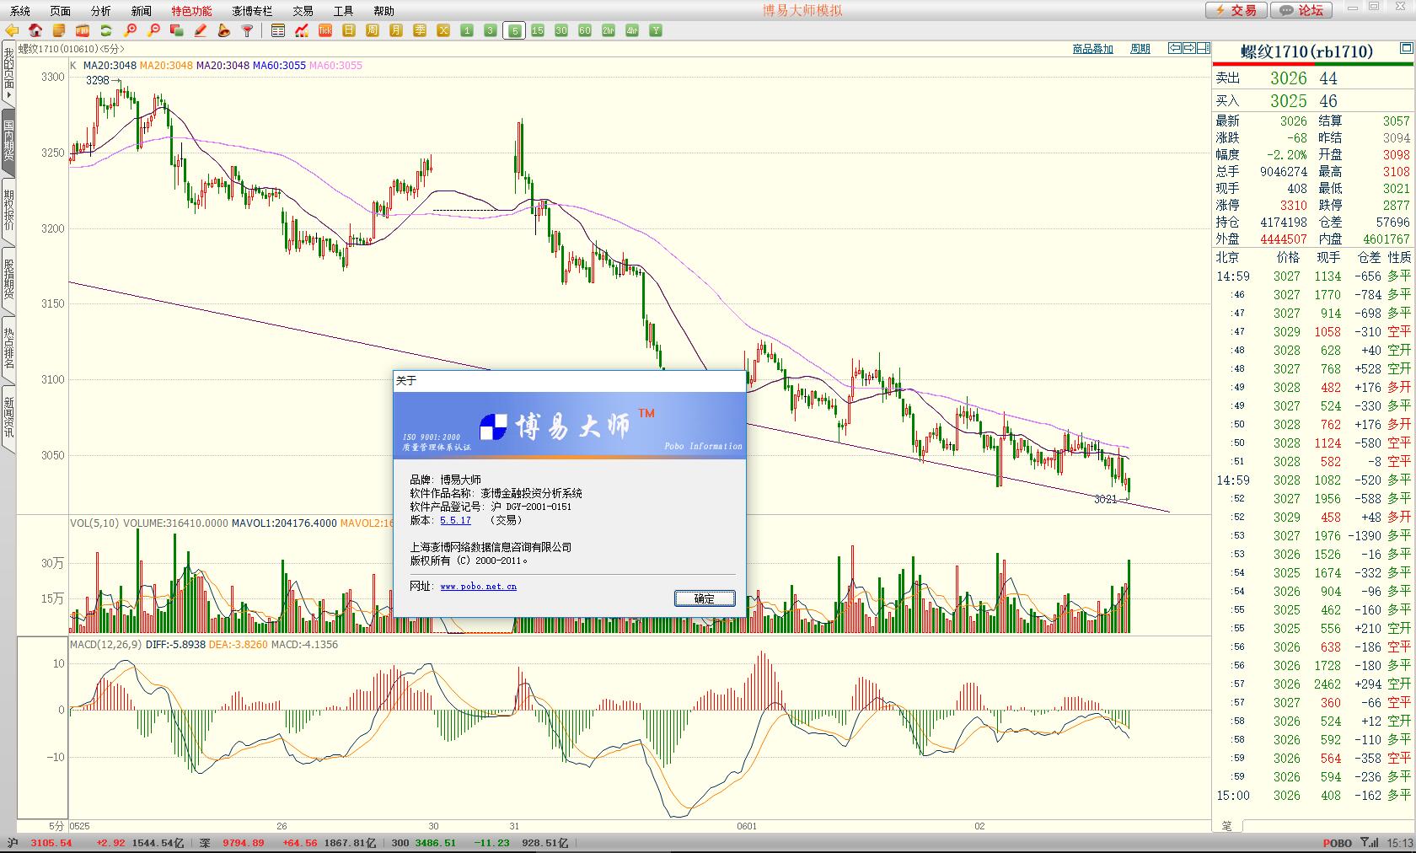The height and width of the screenshot is (853, 1416).
Task: Open the 特色功能 menu
Action: (191, 11)
